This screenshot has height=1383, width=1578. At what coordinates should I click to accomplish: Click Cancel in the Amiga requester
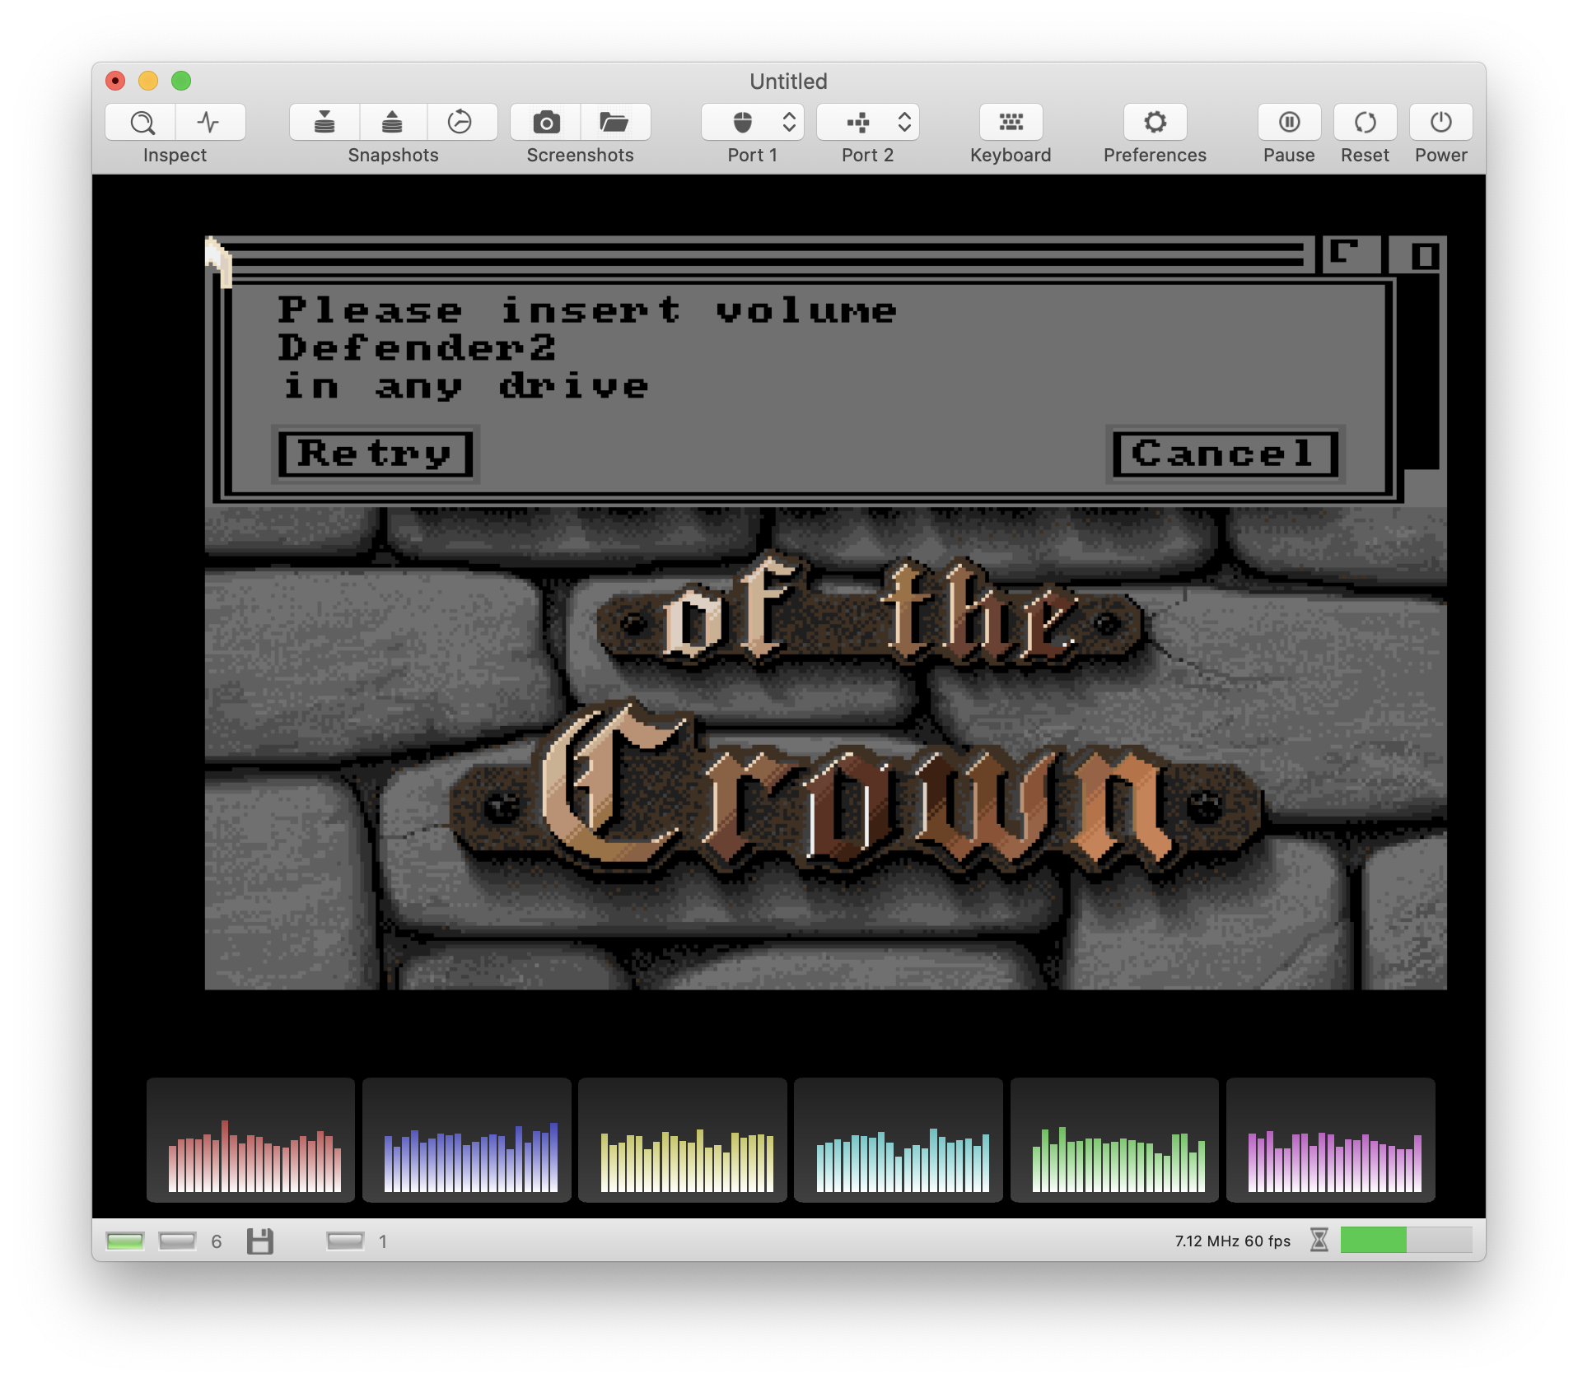tap(1225, 454)
